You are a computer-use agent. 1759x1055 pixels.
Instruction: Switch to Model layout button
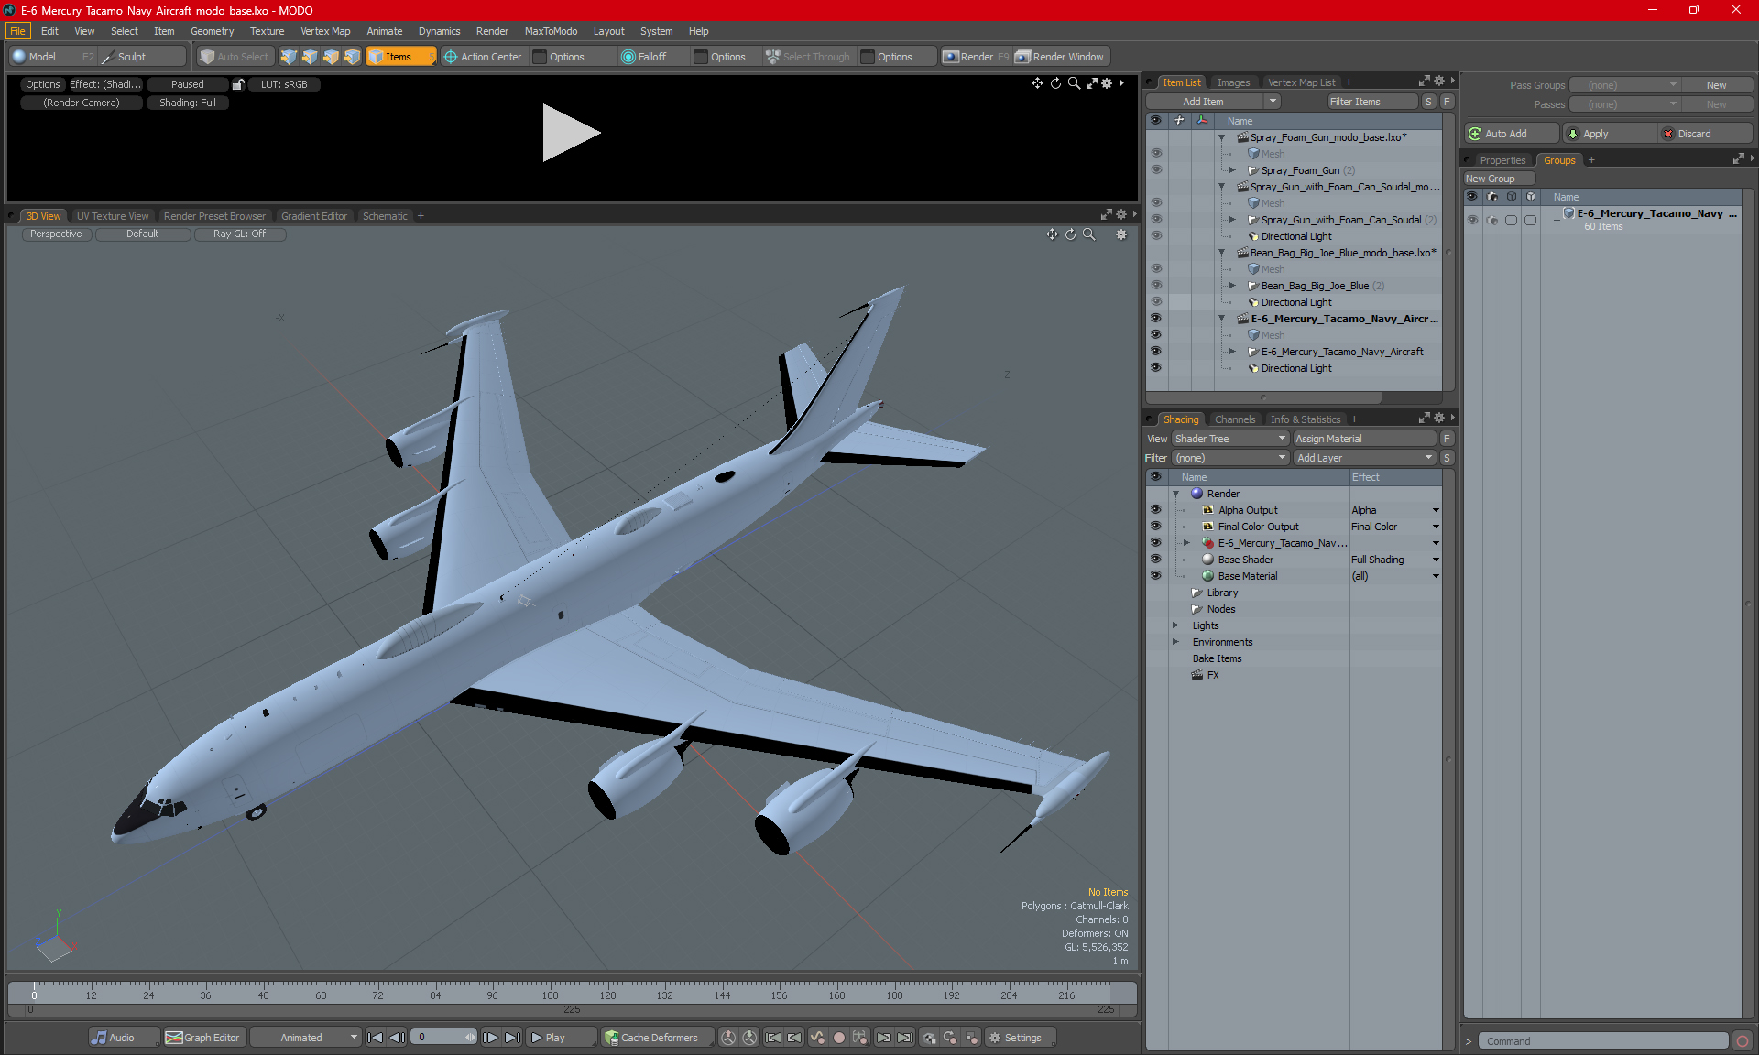[x=52, y=57]
